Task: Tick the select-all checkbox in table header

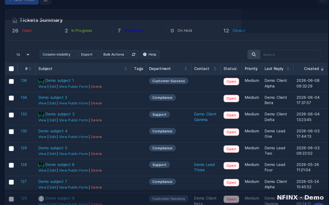Action: (x=11, y=69)
